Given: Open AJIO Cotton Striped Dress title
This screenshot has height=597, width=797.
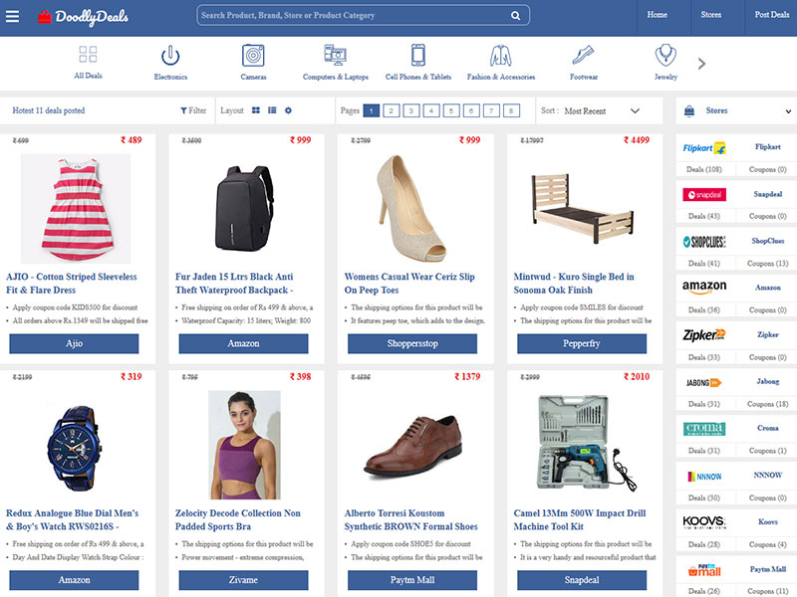Looking at the screenshot, I should [x=72, y=284].
